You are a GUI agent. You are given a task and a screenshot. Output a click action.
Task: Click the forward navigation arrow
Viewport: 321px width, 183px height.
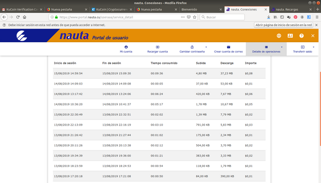pos(11,17)
